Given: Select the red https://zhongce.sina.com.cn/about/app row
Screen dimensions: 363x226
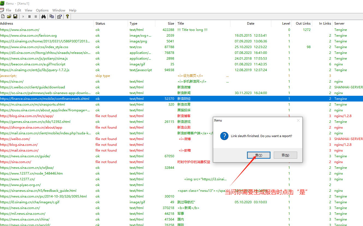Looking at the screenshot, I should (182, 128).
